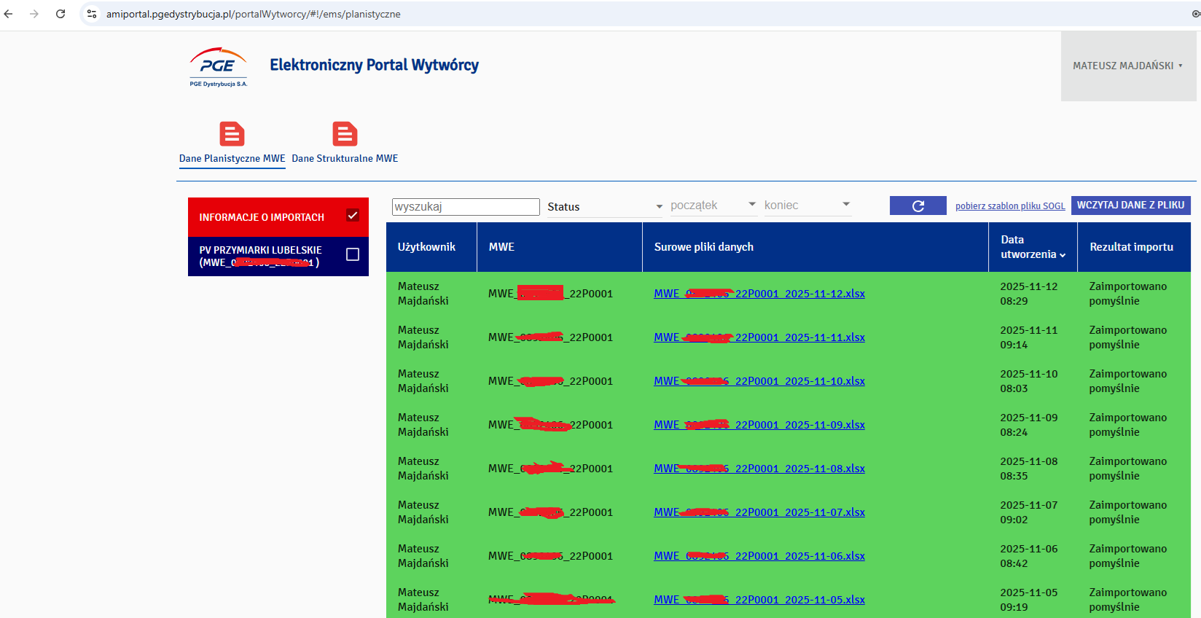Image resolution: width=1201 pixels, height=618 pixels.
Task: Click the Wczytaj dane z pliku button
Action: (1130, 206)
